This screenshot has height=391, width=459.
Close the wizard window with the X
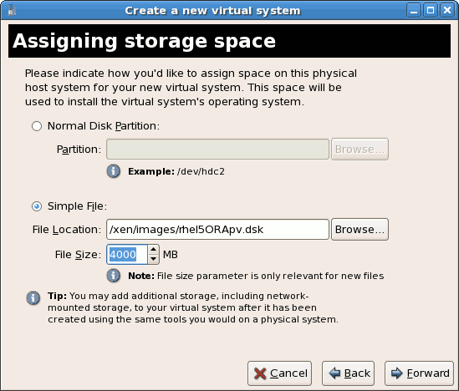tap(447, 11)
